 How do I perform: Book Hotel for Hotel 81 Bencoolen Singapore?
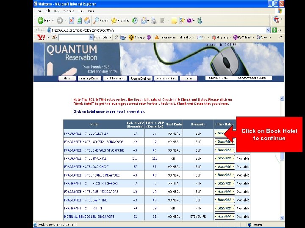225,217
